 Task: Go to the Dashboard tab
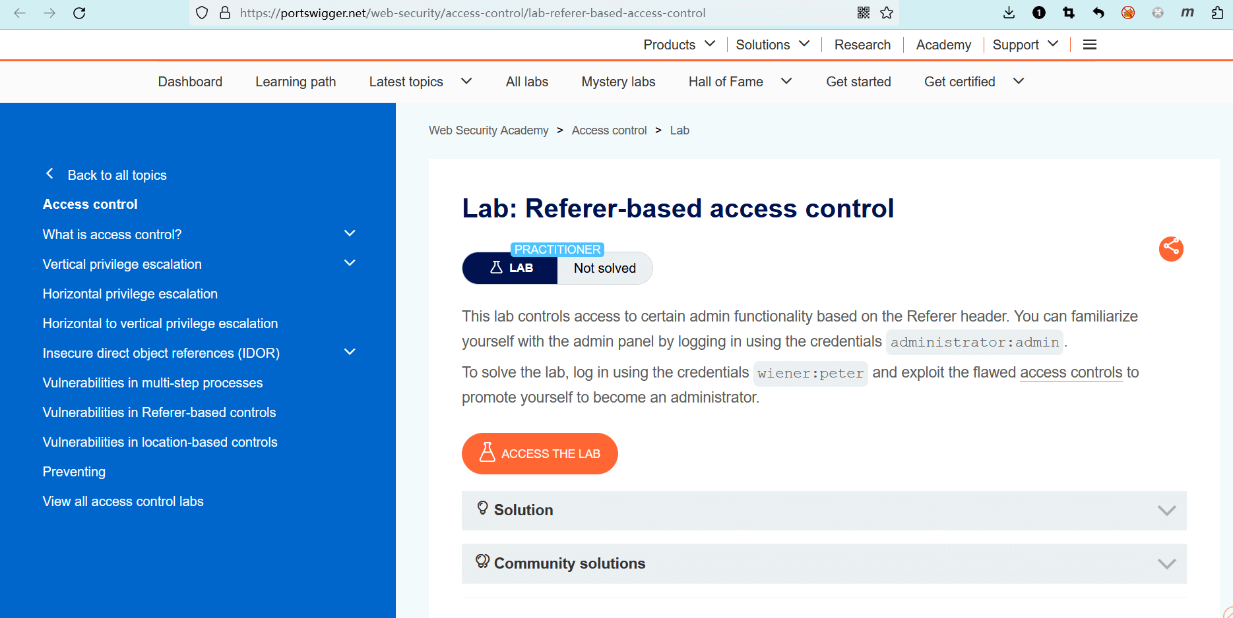pos(190,82)
